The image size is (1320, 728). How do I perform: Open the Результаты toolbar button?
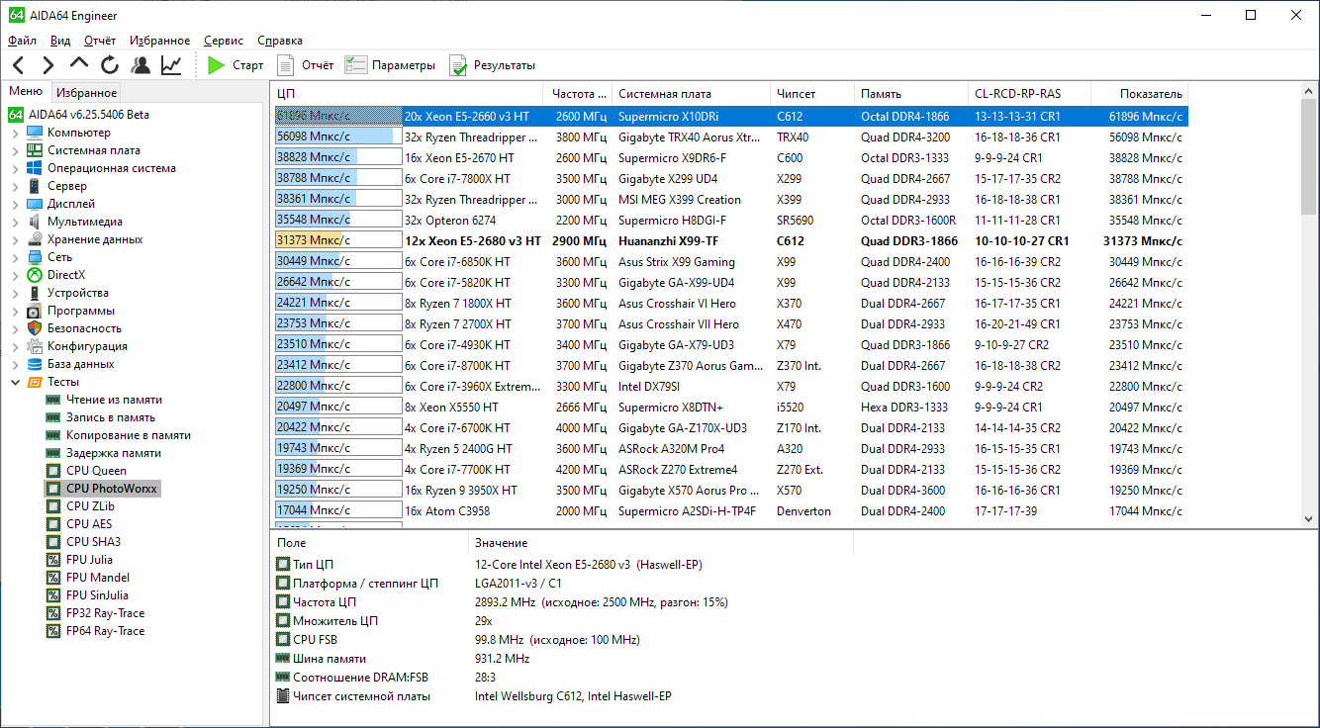(x=493, y=65)
